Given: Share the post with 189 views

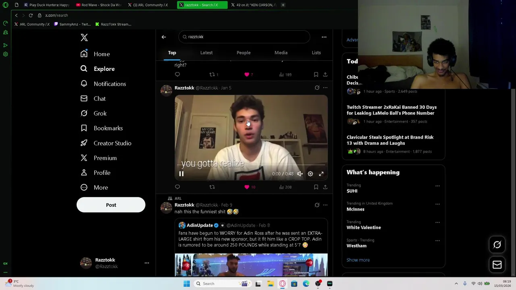Looking at the screenshot, I should tap(325, 75).
